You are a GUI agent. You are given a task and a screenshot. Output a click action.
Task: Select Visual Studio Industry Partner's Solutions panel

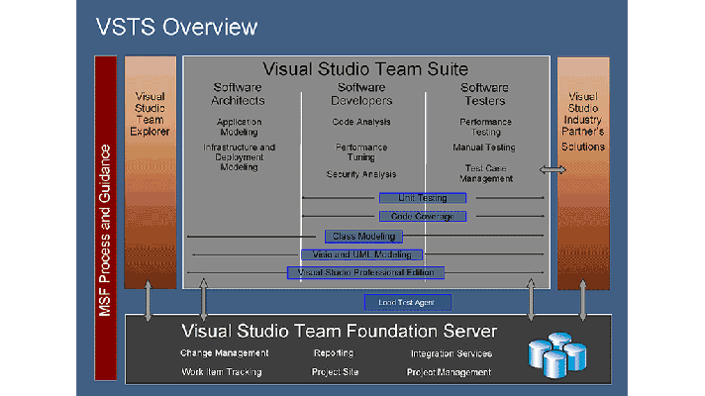(x=583, y=173)
